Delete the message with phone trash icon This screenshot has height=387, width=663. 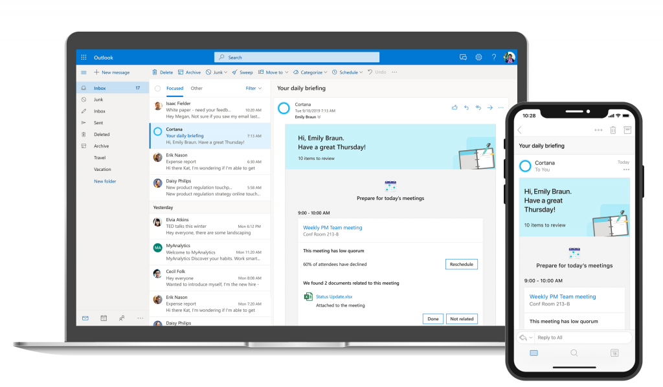(x=613, y=130)
